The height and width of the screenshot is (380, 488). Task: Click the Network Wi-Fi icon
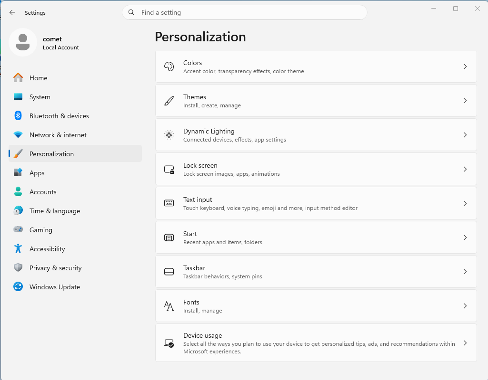(18, 135)
